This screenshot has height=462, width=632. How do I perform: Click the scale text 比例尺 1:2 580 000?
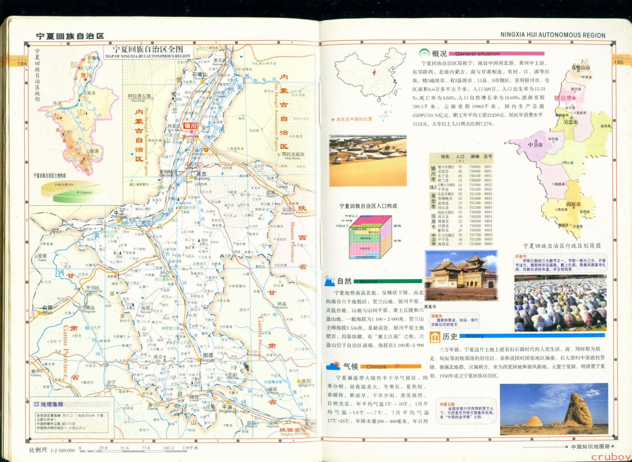(x=53, y=450)
